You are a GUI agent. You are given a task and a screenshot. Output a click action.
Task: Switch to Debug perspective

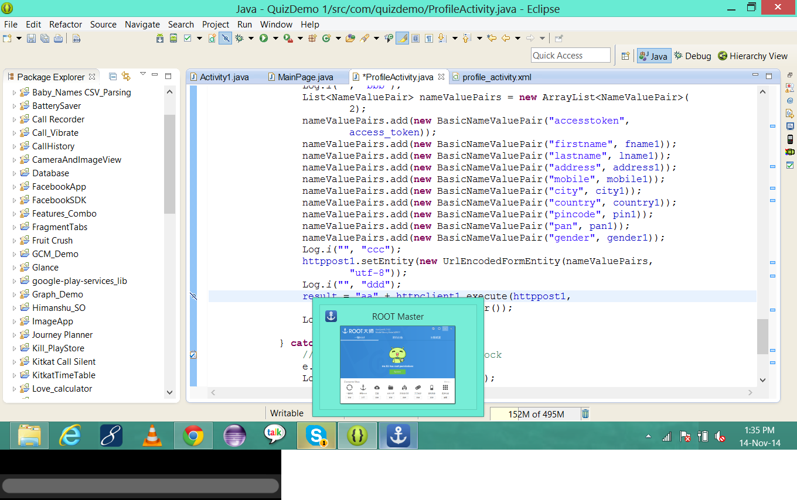pos(693,56)
